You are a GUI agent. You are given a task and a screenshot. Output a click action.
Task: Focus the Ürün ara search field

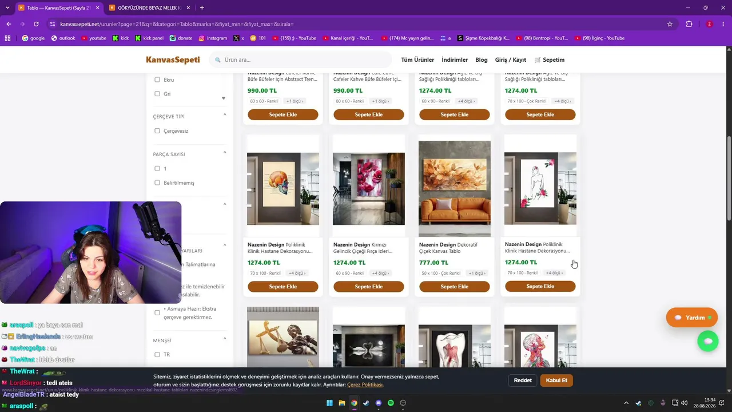click(300, 60)
